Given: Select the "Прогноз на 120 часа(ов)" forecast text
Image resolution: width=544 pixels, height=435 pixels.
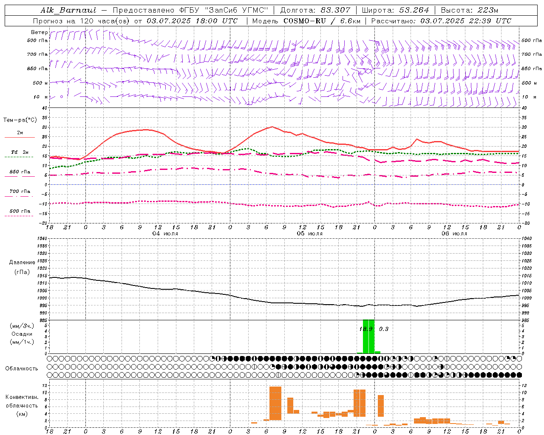Looking at the screenshot, I should pos(82,21).
